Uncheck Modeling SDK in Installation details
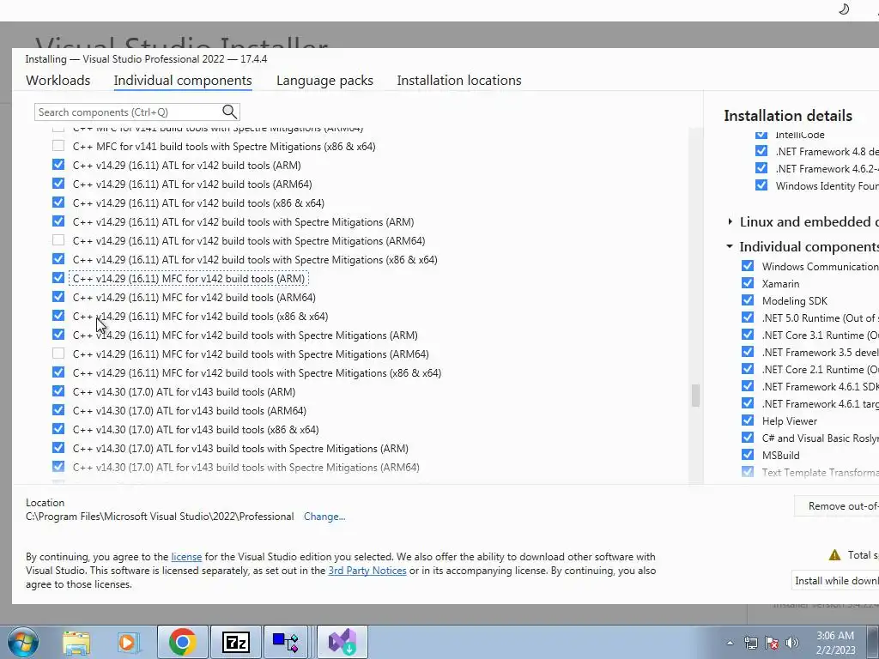 coord(748,299)
